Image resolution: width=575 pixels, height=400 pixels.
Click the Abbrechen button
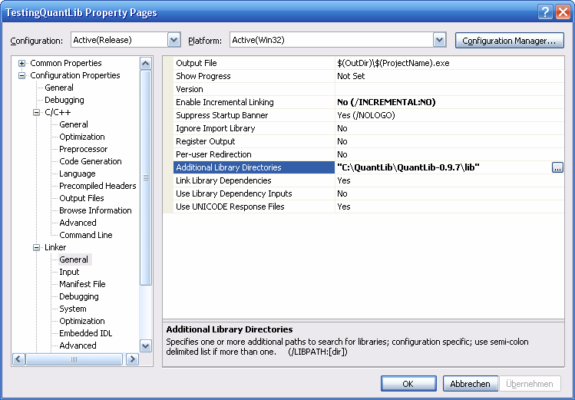[x=470, y=384]
